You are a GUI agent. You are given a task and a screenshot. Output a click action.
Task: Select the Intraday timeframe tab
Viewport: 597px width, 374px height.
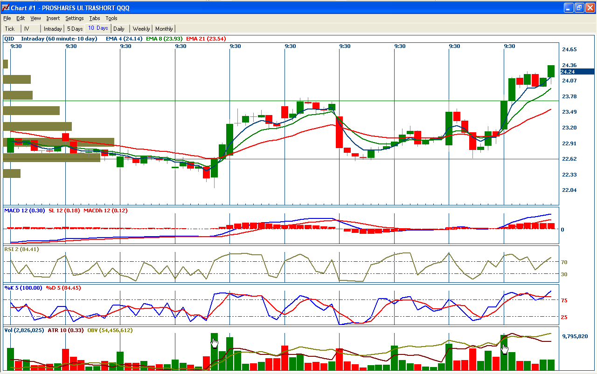(x=53, y=29)
